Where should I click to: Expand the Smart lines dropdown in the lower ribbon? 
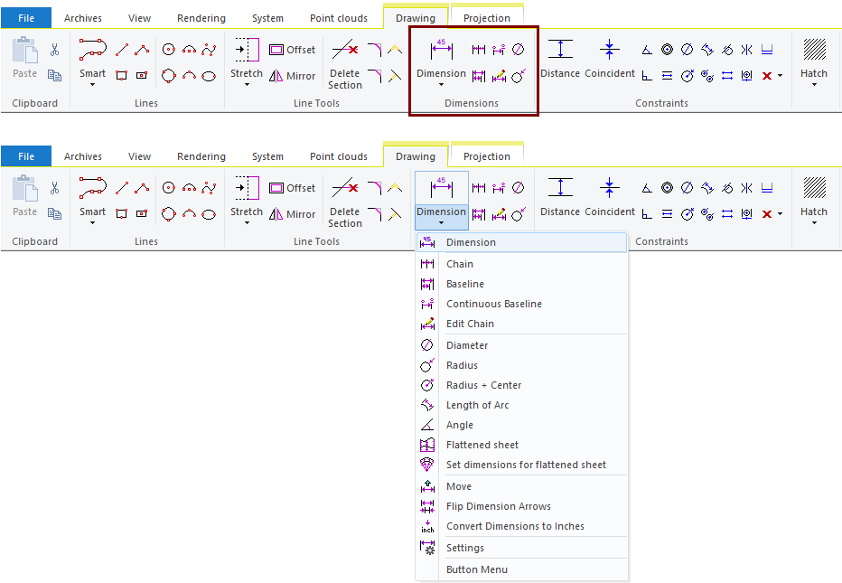[x=92, y=223]
